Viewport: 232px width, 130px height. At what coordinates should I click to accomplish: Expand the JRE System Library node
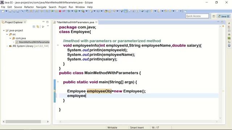point(7,46)
